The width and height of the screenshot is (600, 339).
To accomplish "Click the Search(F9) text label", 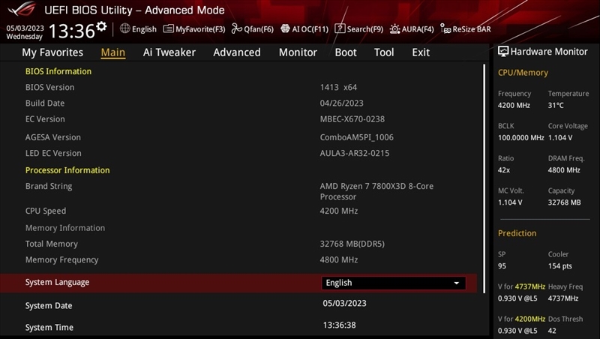I will 365,29.
